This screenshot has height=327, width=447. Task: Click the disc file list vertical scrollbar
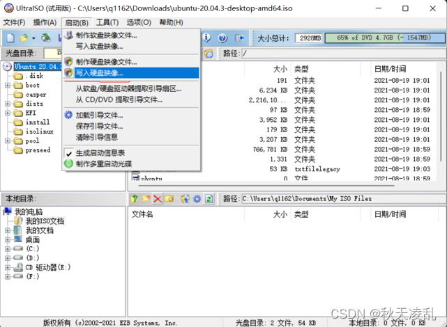441,117
